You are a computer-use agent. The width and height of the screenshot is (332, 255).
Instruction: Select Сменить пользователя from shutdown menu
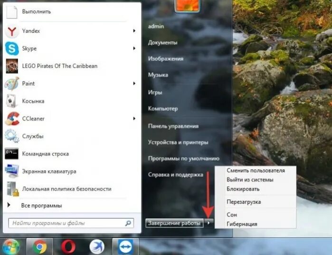[x=256, y=170]
